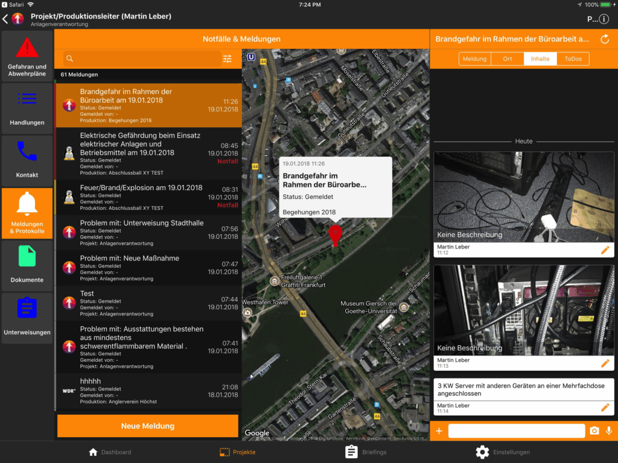
Task: Refresh the report details panel
Action: click(605, 39)
